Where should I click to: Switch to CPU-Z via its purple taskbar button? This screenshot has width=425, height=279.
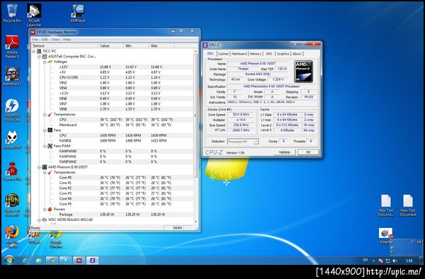click(92, 261)
